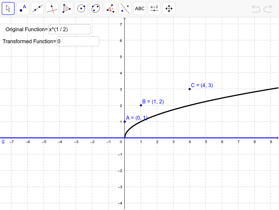Viewport: 279px width, 210px height.
Task: Click the Original Function= caption
Action: click(x=27, y=29)
